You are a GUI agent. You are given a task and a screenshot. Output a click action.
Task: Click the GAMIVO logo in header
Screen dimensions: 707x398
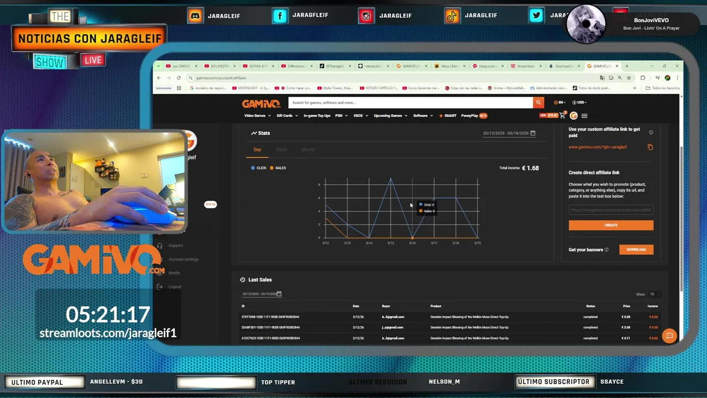coord(261,103)
